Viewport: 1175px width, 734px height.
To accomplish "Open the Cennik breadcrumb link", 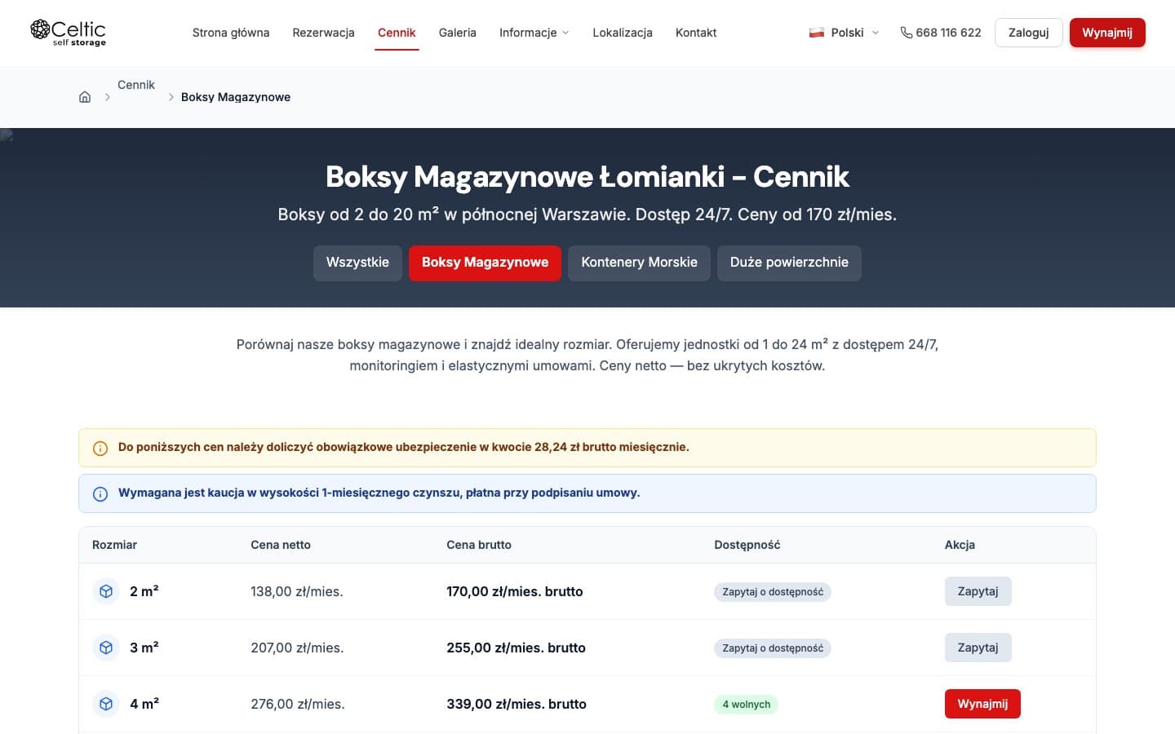I will pos(135,85).
